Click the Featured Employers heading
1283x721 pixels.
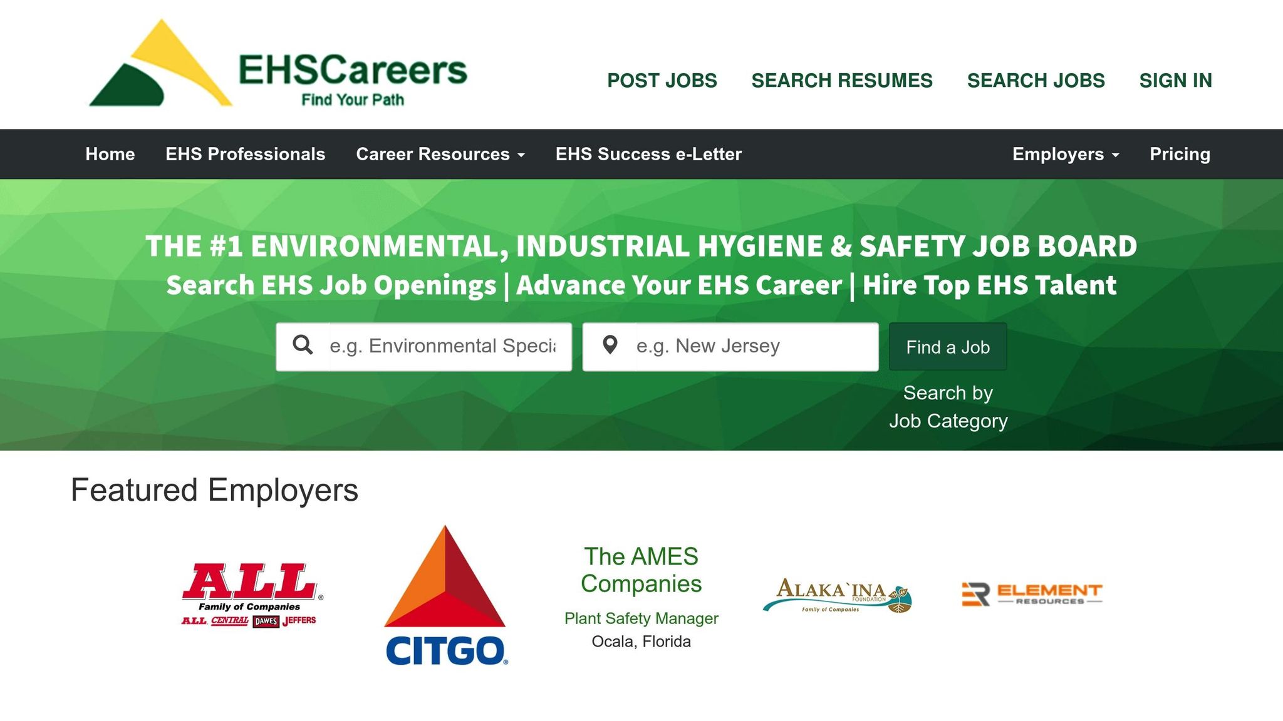click(214, 490)
